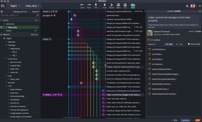Screen dimensions: 202x122
Task: Collapse the left panel with arrow icon
Action: (2, 12)
